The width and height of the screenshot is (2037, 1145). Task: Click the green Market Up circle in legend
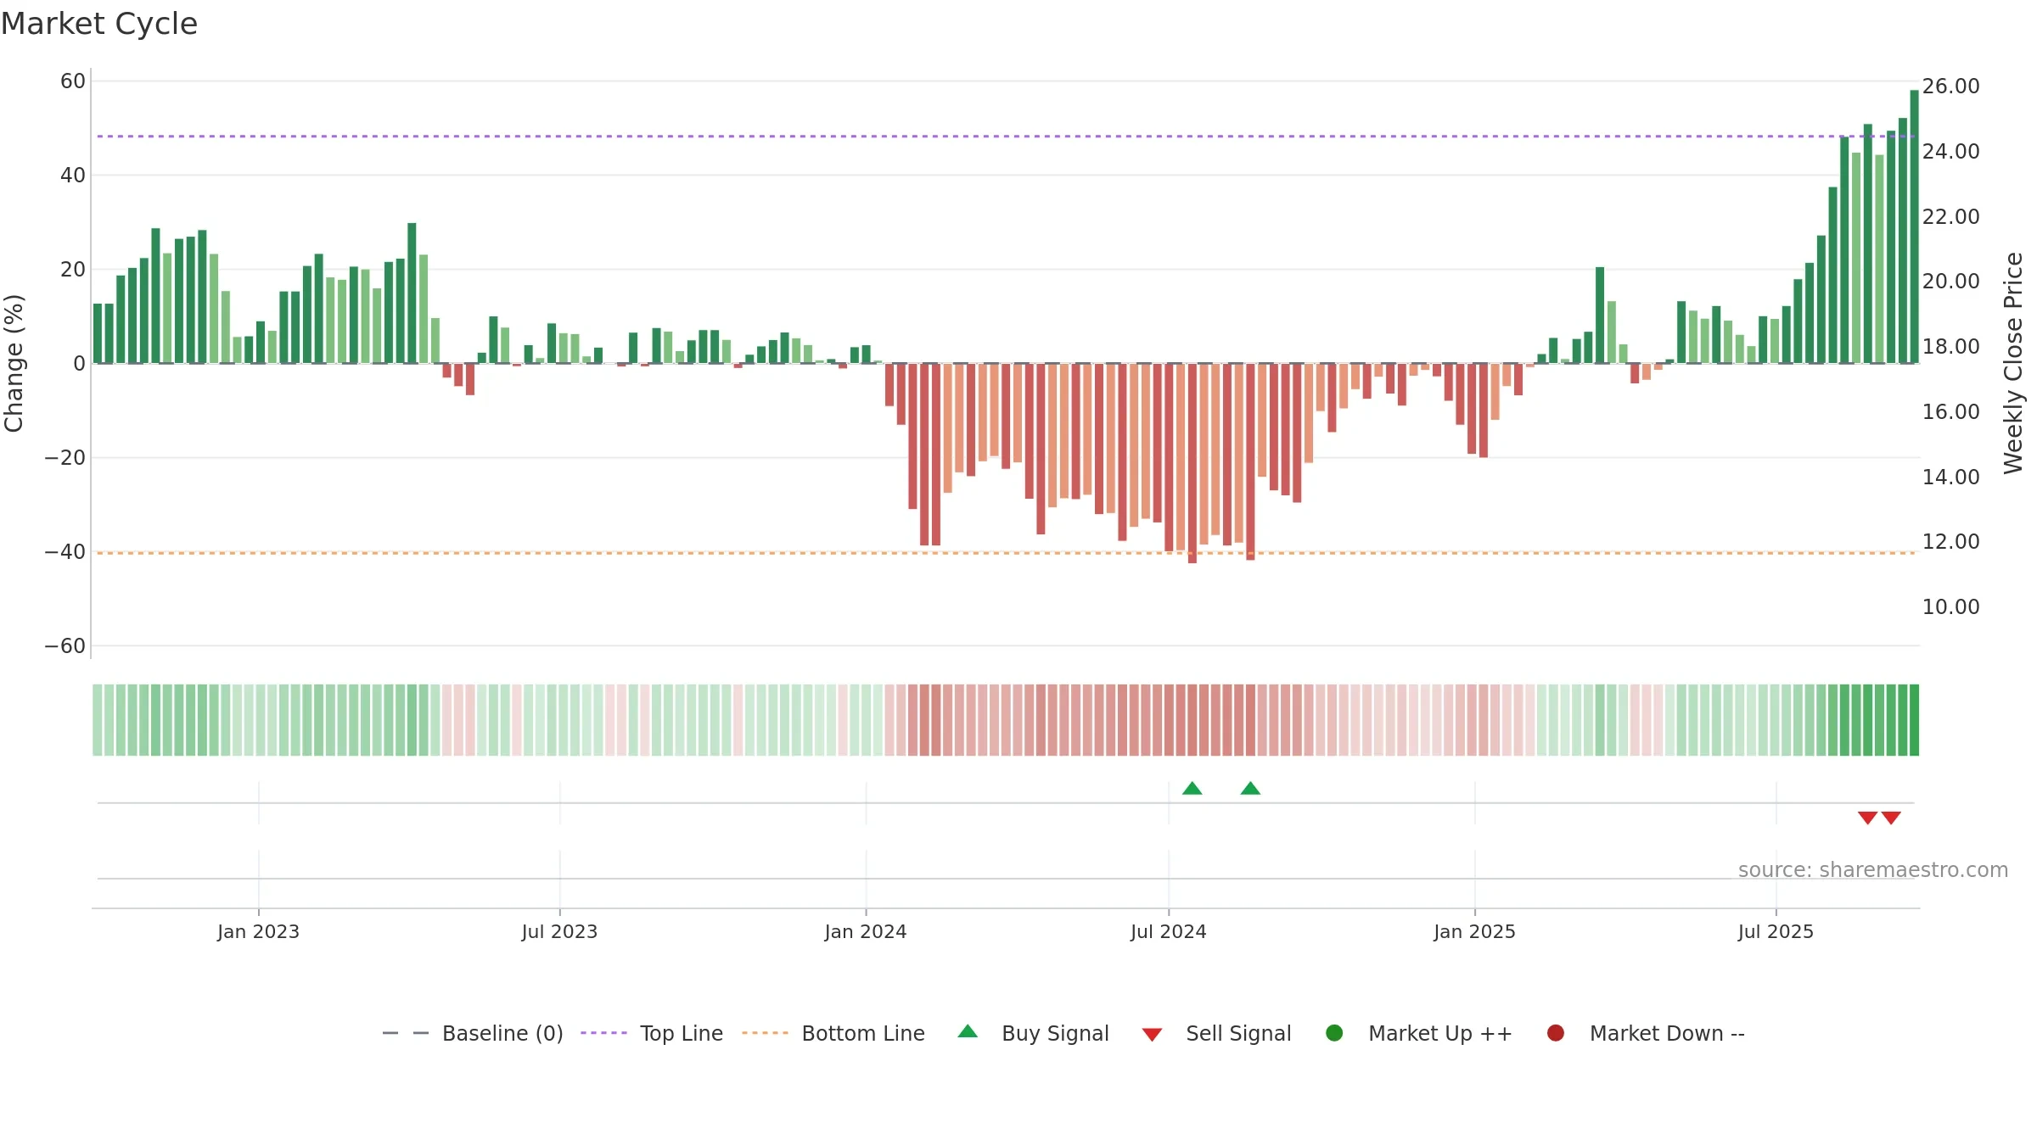1334,1033
